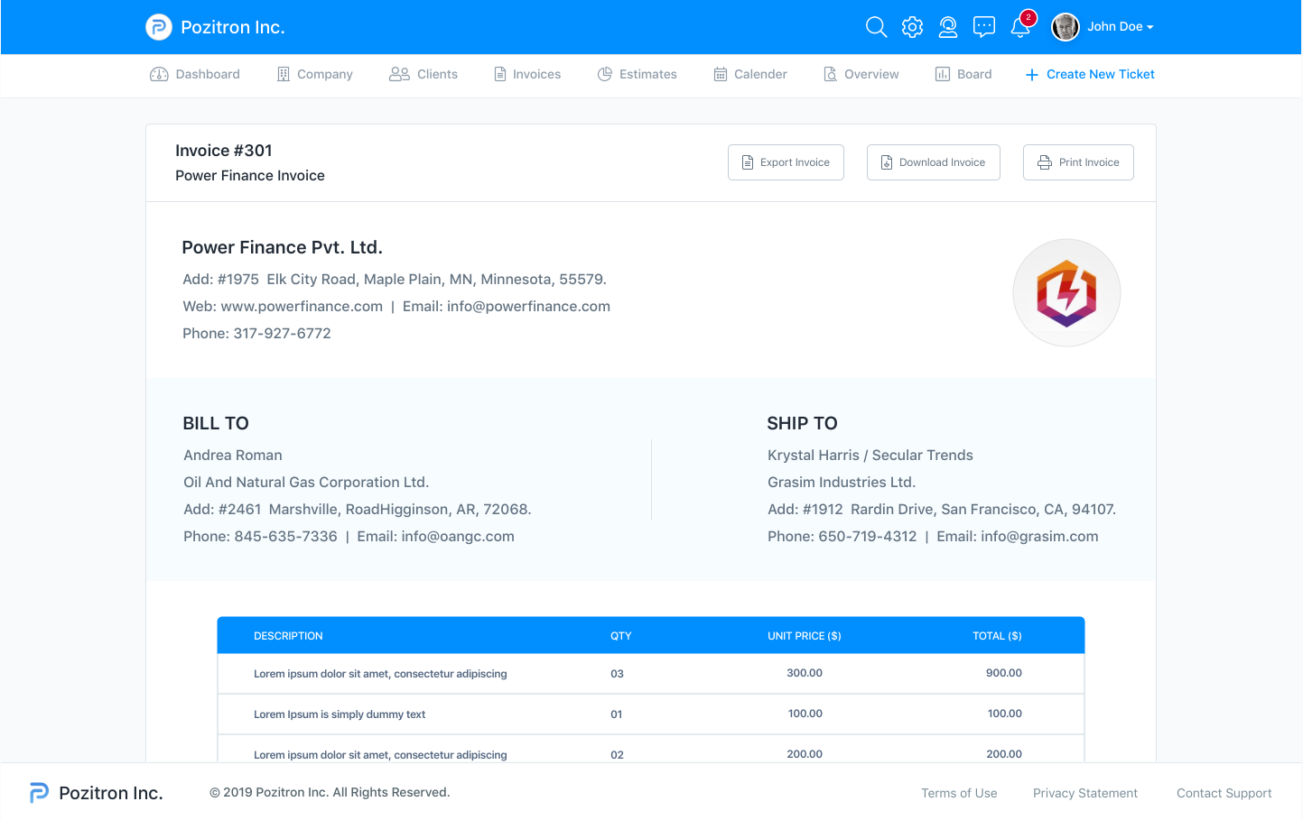Open the chat messages icon
1303x820 pixels.
click(x=984, y=27)
